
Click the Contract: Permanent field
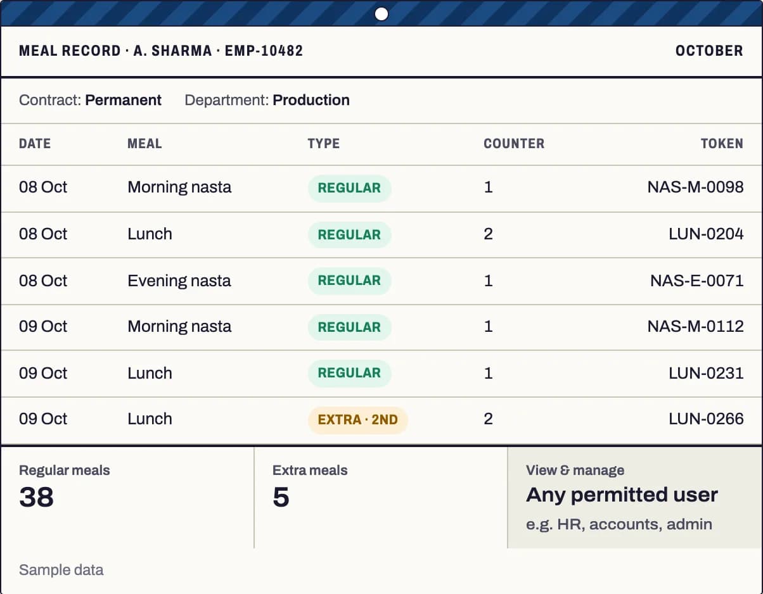coord(90,100)
